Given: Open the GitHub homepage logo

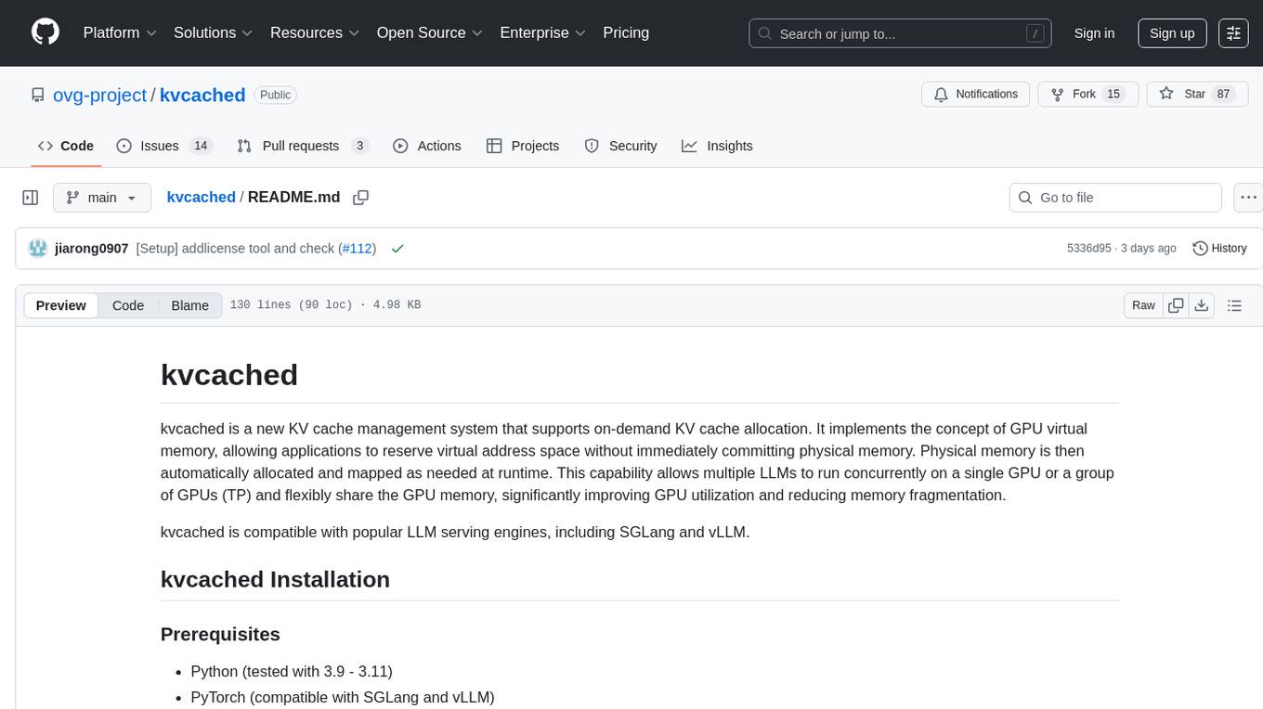Looking at the screenshot, I should pos(46,32).
